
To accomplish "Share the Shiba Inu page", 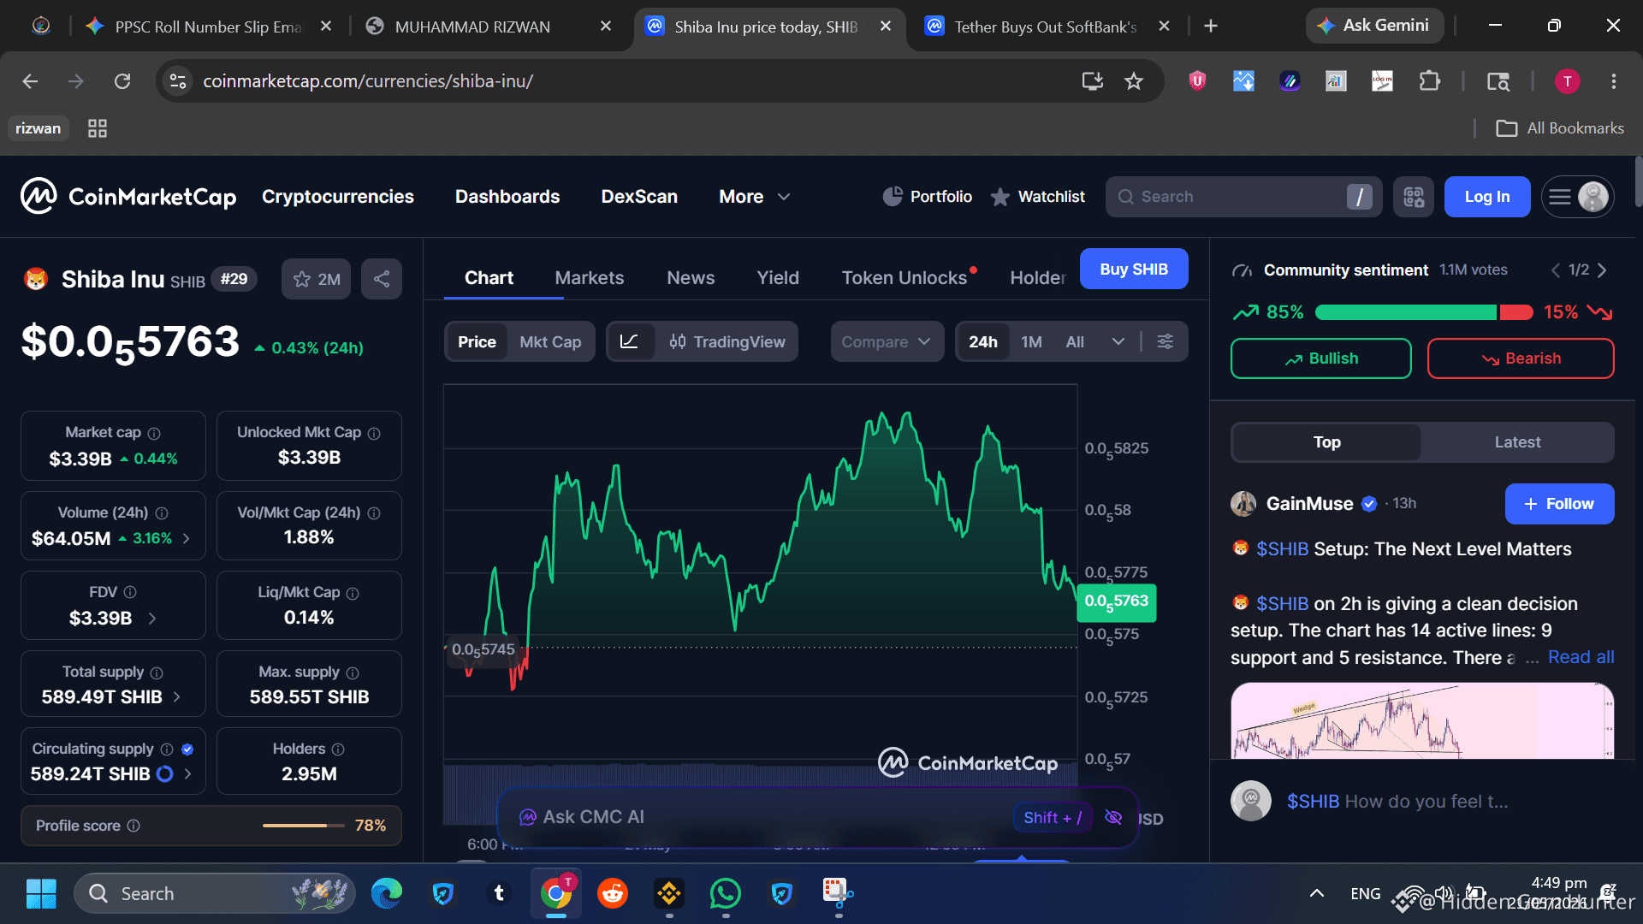I will (382, 279).
